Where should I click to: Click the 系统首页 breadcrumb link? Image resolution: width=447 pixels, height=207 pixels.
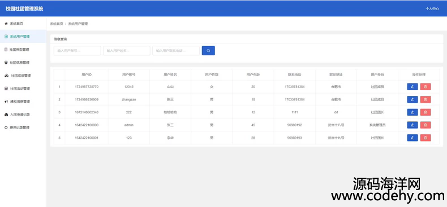tap(57, 24)
